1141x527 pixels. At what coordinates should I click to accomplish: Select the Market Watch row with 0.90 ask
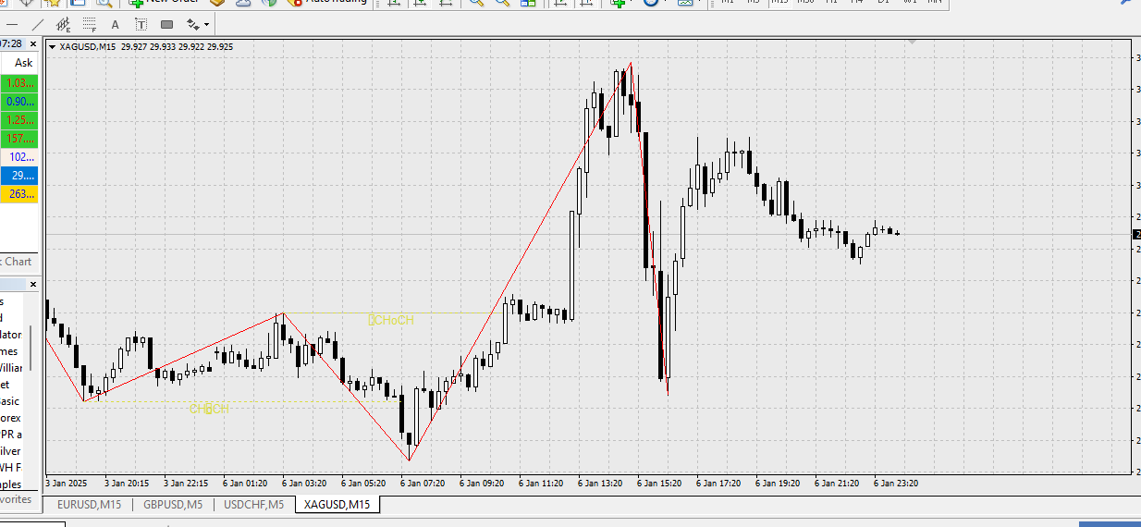[x=19, y=102]
